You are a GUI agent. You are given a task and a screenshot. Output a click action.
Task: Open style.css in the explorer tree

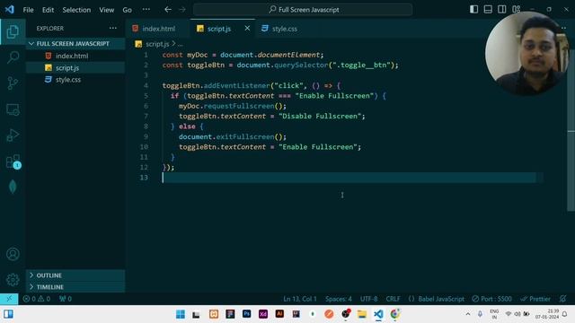pos(75,80)
